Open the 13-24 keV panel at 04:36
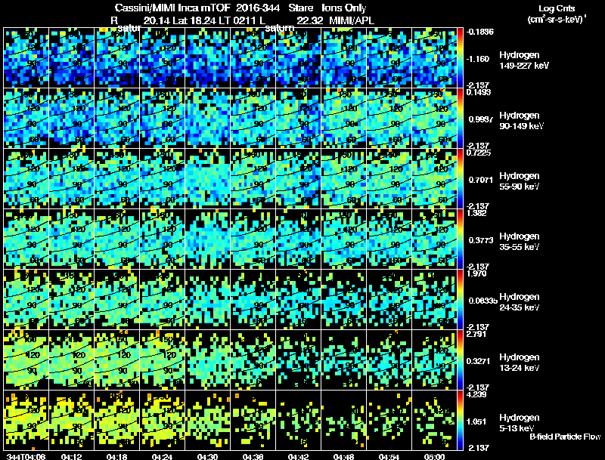 pos(253,360)
